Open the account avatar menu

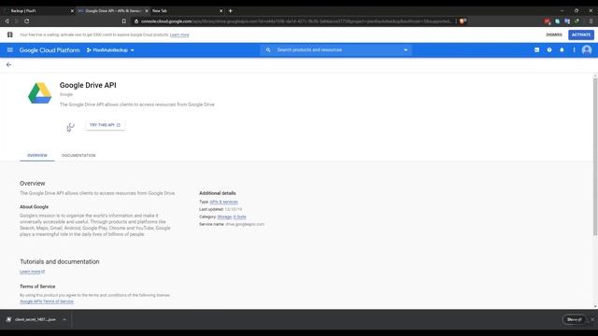click(x=587, y=49)
